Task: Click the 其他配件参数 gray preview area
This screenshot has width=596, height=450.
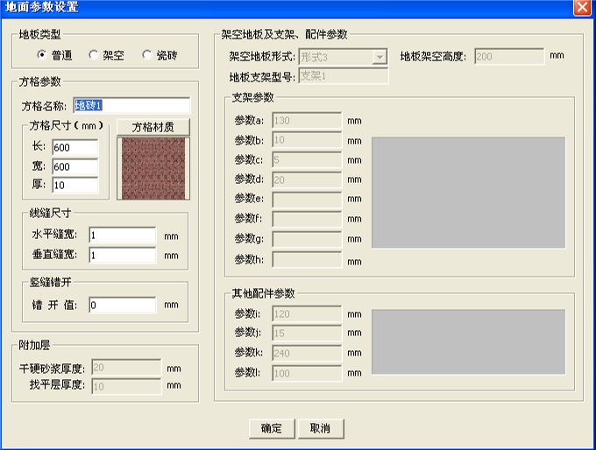Action: tap(468, 341)
